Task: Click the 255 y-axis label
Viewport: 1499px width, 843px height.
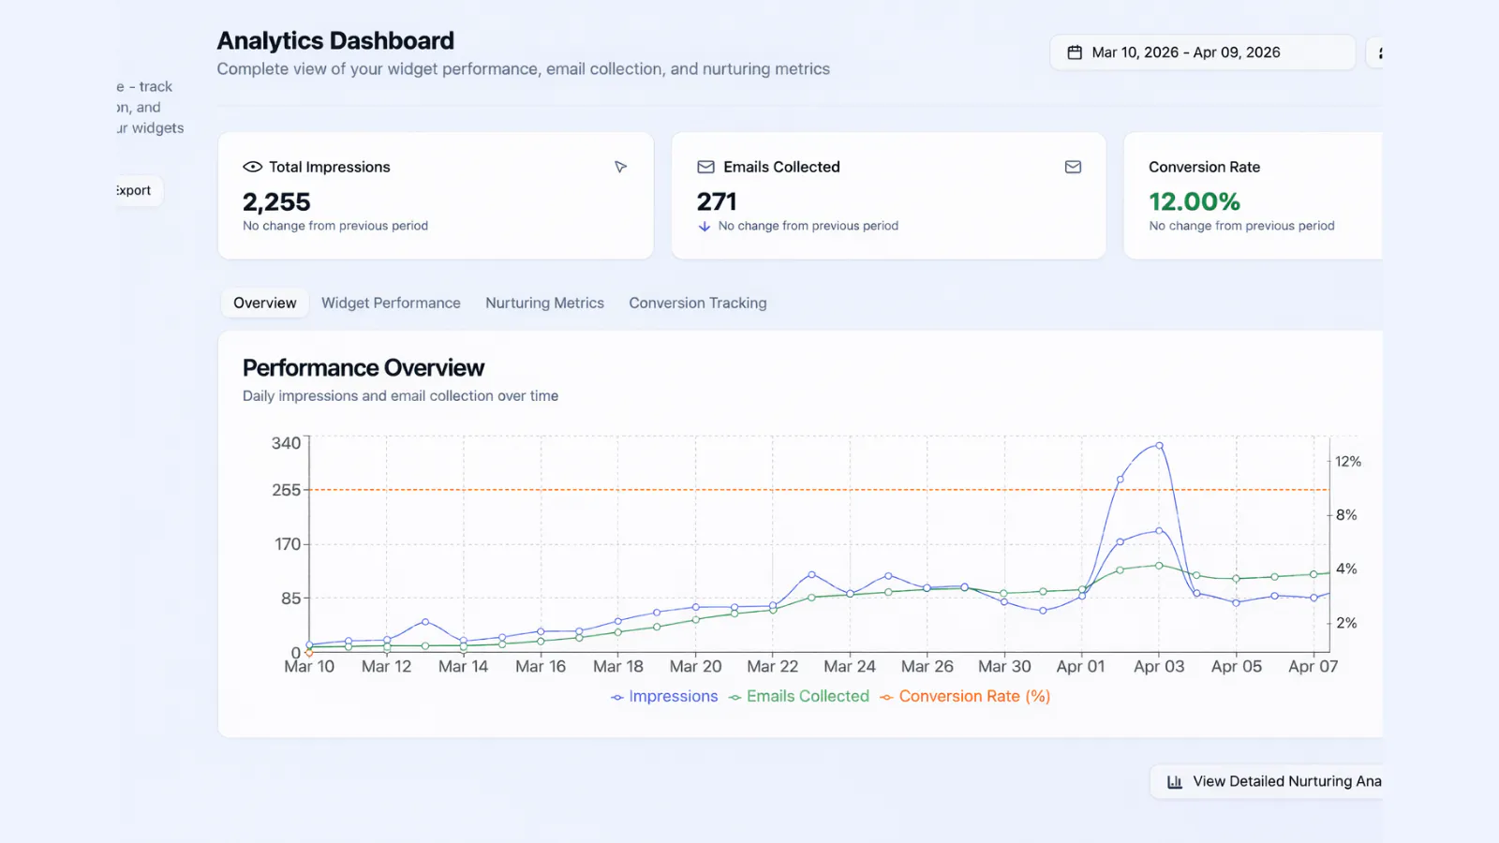Action: pos(286,490)
